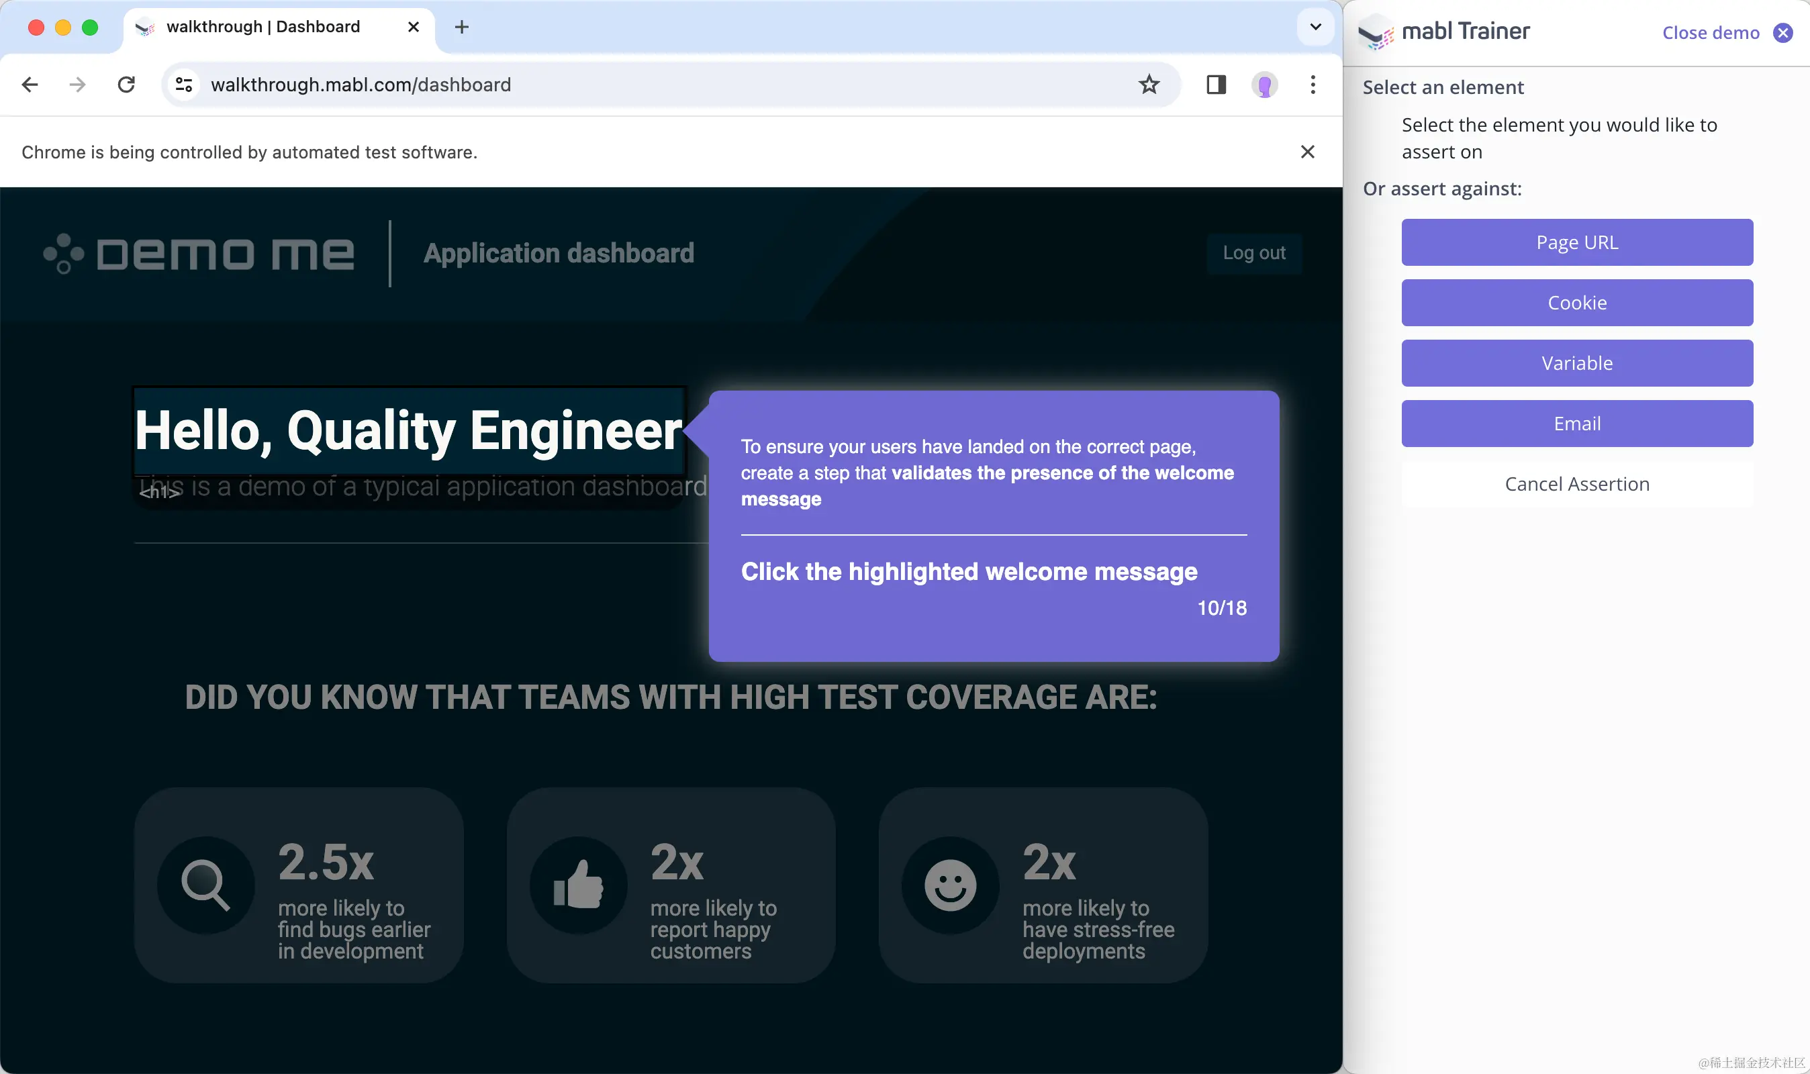The height and width of the screenshot is (1074, 1810).
Task: Click the browser back arrow
Action: click(x=30, y=85)
